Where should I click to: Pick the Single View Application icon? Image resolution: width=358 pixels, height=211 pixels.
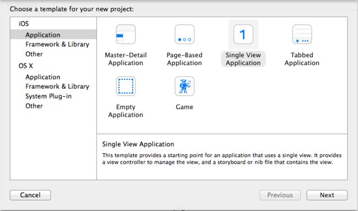click(243, 34)
